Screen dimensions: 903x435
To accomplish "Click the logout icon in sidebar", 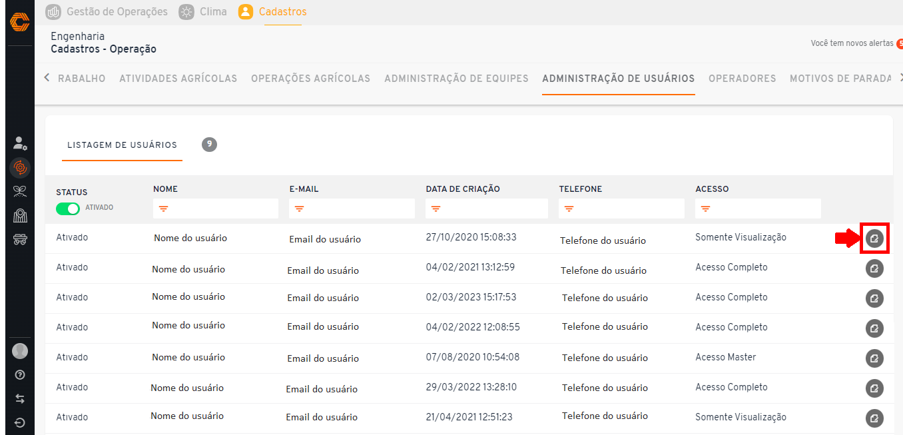I will click(x=20, y=422).
